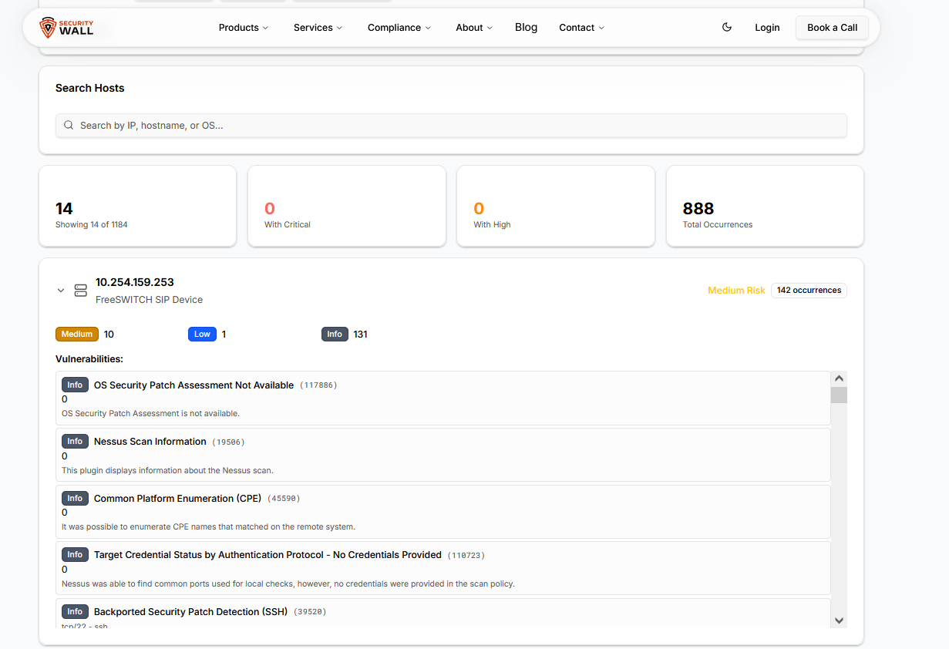
Task: Expand the Services navigation menu
Action: 318,28
